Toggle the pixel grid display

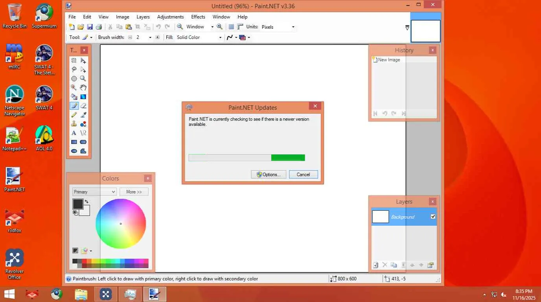click(x=232, y=27)
